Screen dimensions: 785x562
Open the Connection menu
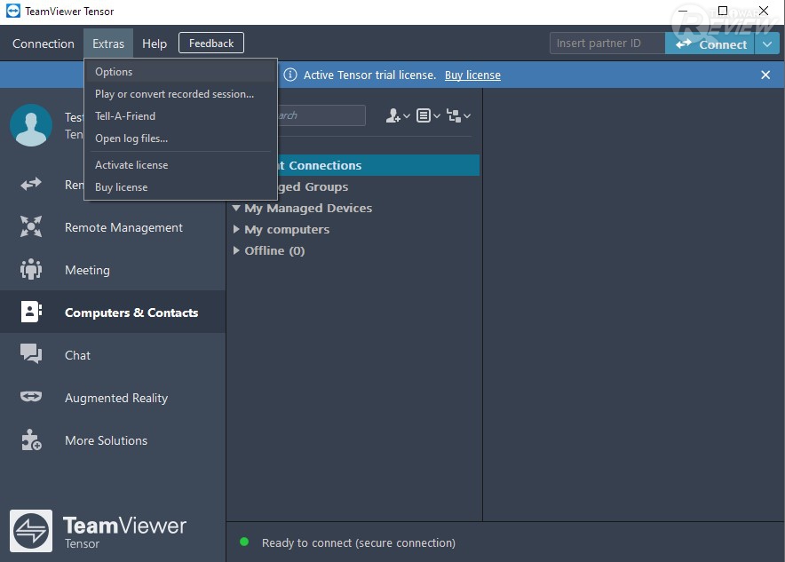44,44
